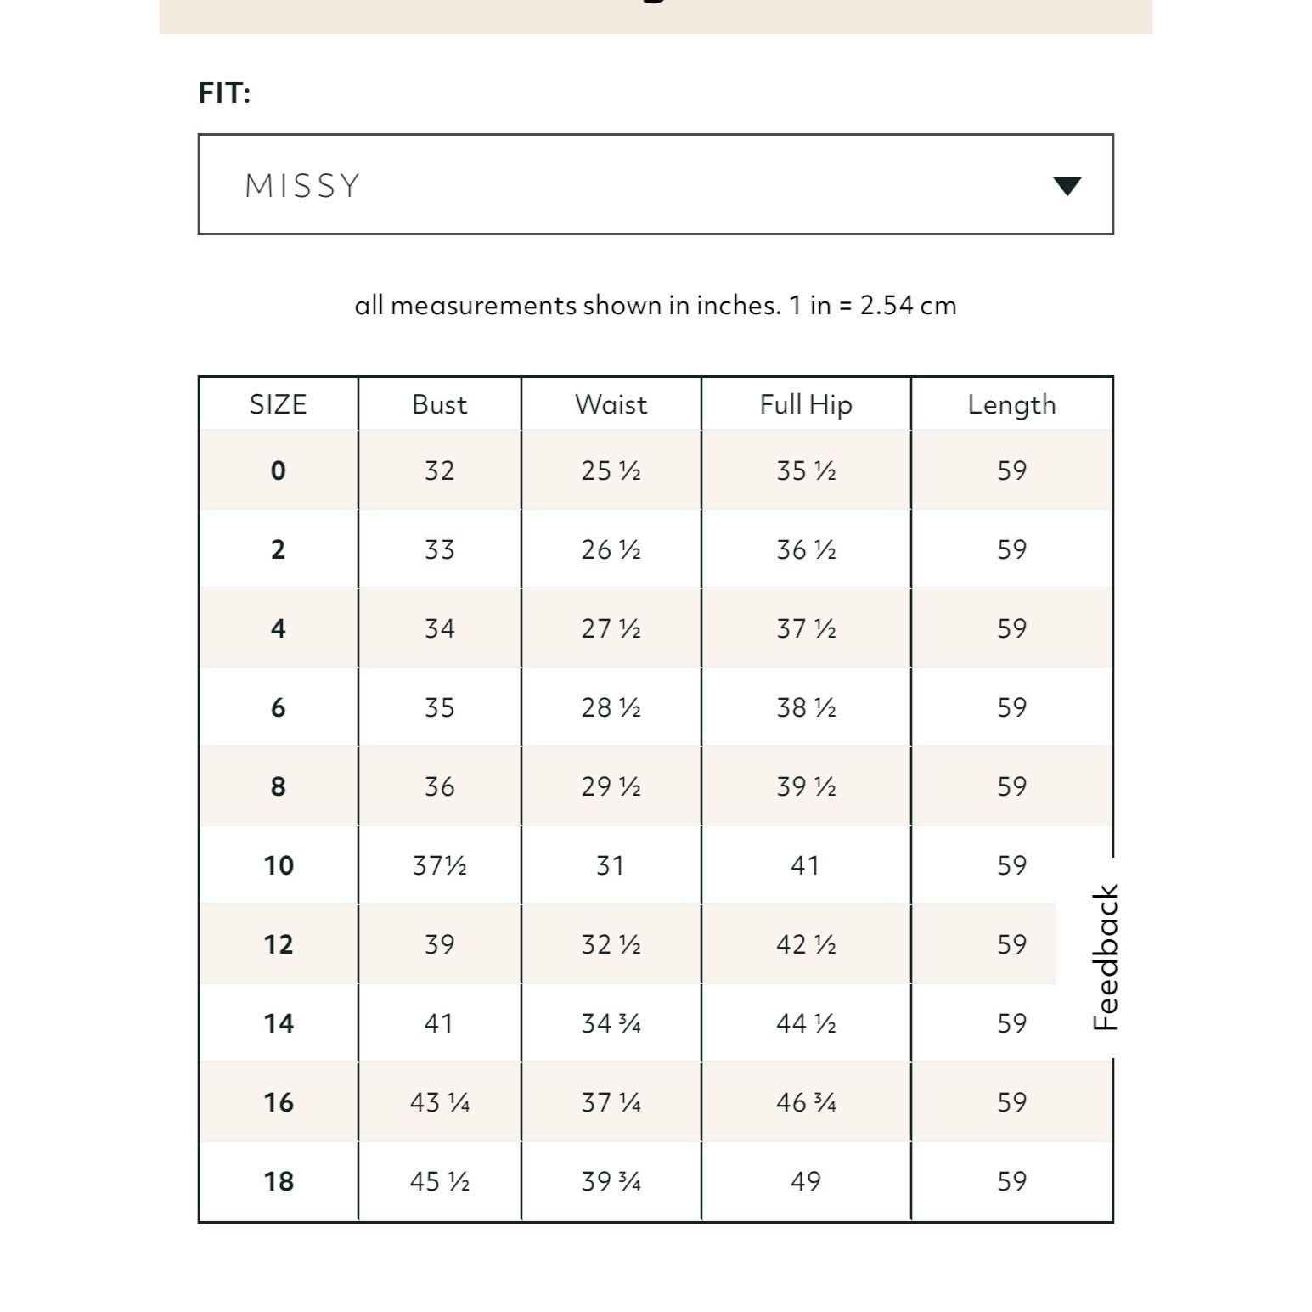This screenshot has width=1312, height=1312.
Task: Click the 37½ bust measurement cell
Action: point(440,865)
